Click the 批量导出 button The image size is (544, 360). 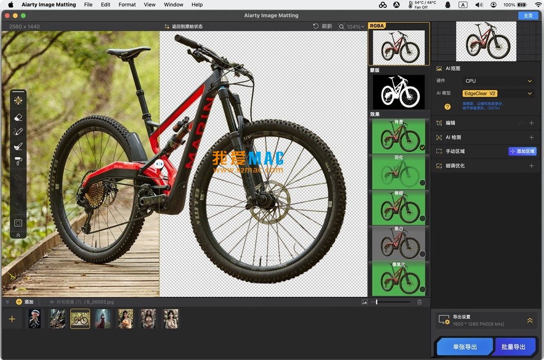(513, 347)
